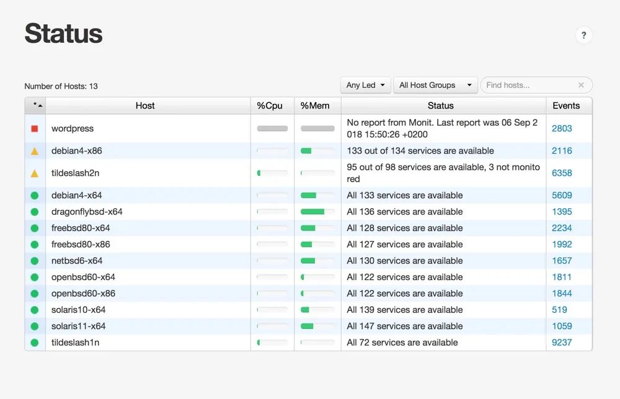Screen dimensions: 620x399
Task: Click the green status dot for netbsd6-x64
Action: tap(35, 261)
